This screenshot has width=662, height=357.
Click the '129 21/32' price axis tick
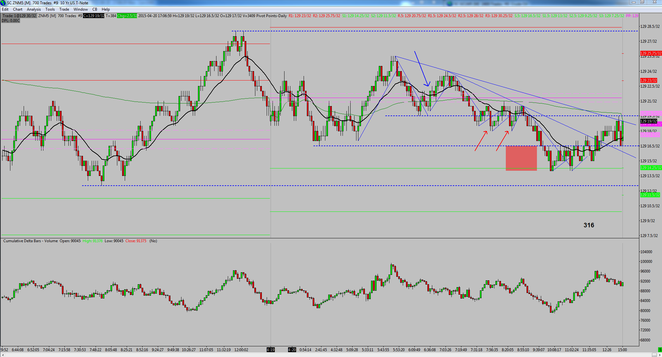(x=649, y=101)
